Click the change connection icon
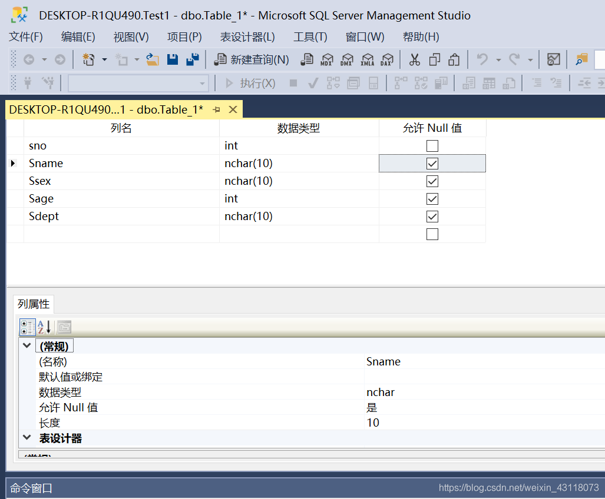 tap(48, 82)
